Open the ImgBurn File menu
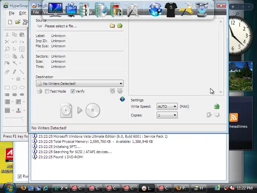This screenshot has width=257, height=193. [36, 12]
